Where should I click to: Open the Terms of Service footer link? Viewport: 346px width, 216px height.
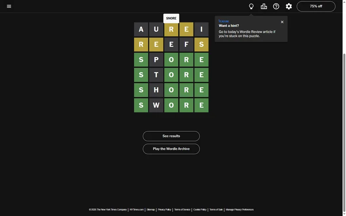182,210
